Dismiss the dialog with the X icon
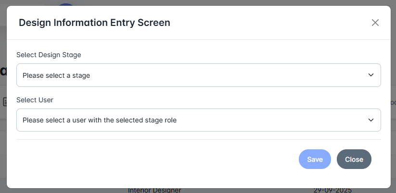This screenshot has height=193, width=396. pyautogui.click(x=375, y=23)
